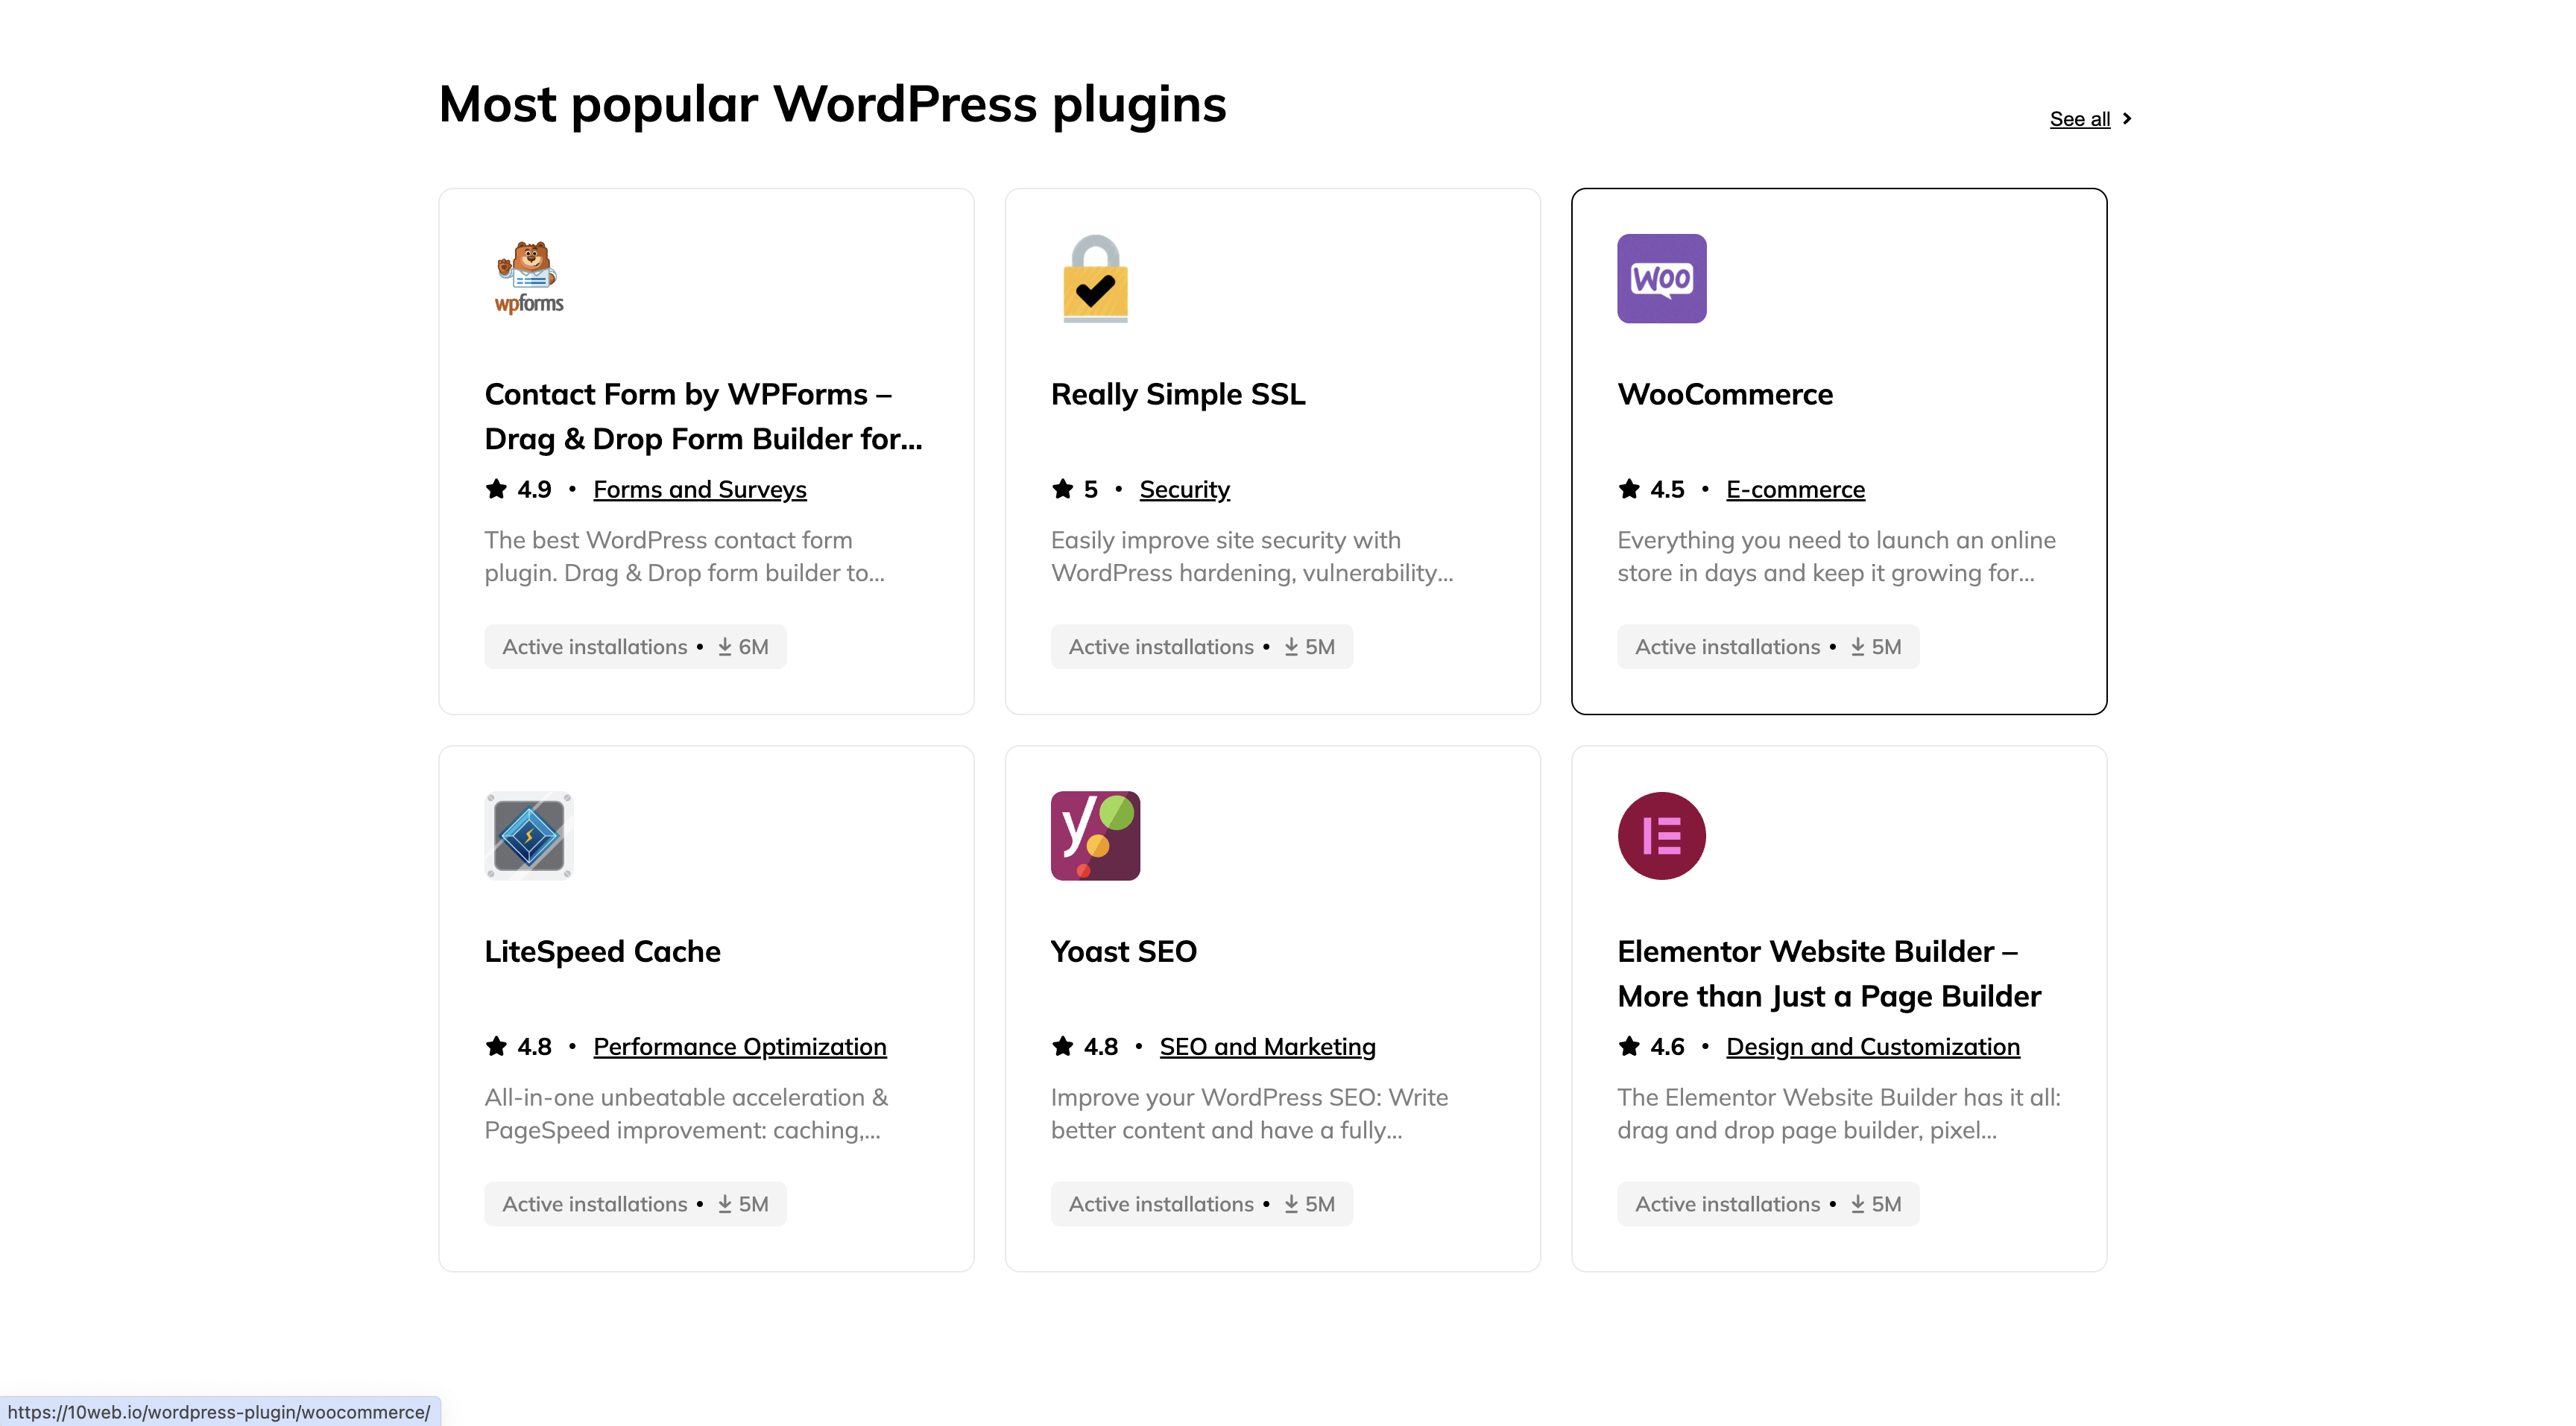
Task: Open the Design and Customization category
Action: pos(1873,1046)
